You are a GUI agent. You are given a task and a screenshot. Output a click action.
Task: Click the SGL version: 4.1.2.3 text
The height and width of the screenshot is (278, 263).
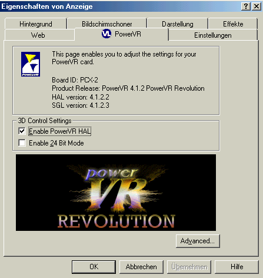(x=81, y=105)
